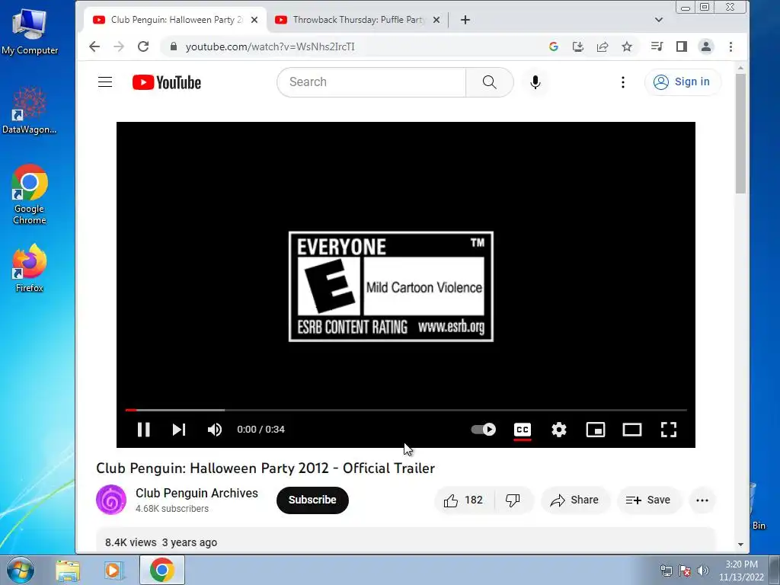This screenshot has width=780, height=585.
Task: Toggle closed captions (CC)
Action: tap(523, 430)
